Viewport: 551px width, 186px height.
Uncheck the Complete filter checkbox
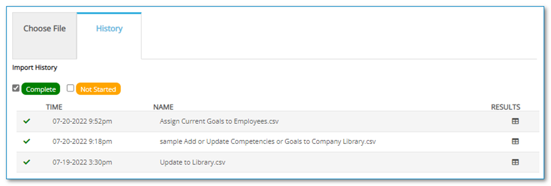(x=16, y=88)
